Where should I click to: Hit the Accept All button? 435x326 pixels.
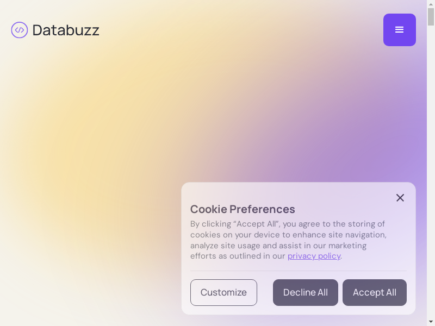pos(374,292)
